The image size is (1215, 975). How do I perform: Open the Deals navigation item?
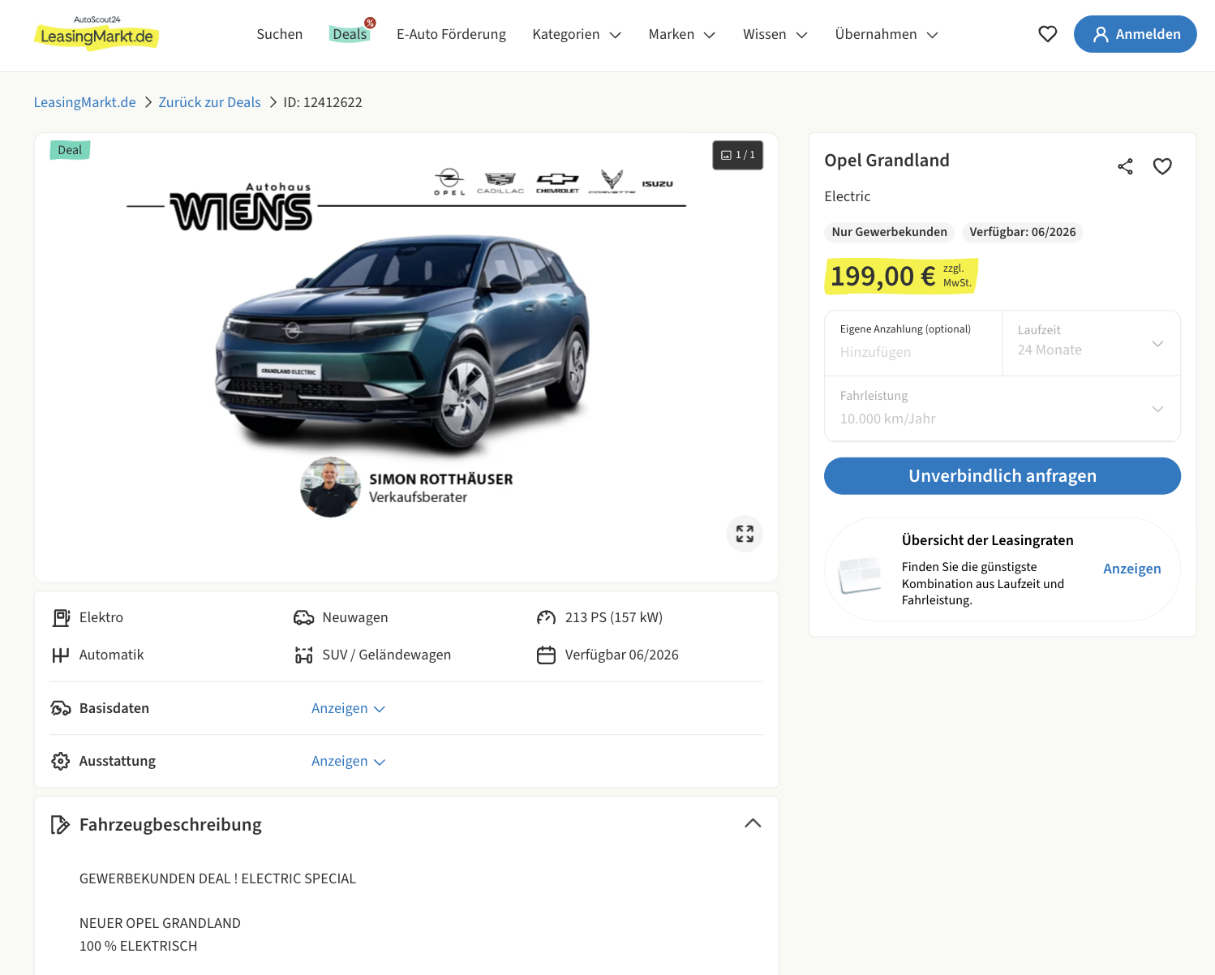[x=350, y=34]
